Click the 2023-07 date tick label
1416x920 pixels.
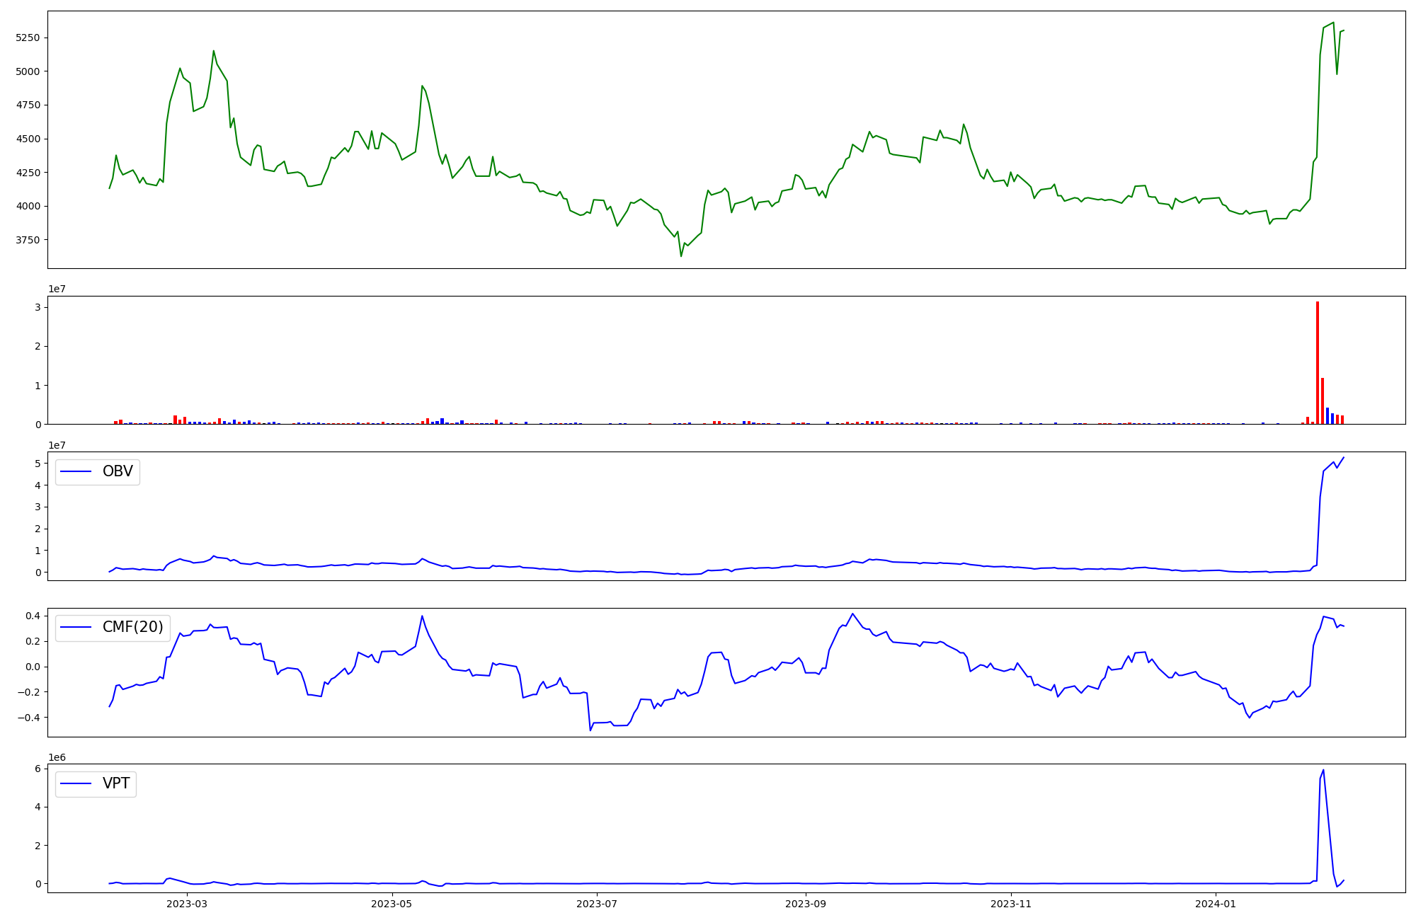tap(597, 904)
